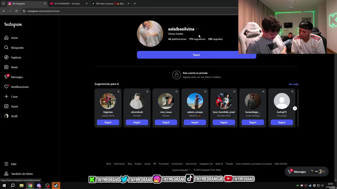Expand the tab search dropdown

3,4
